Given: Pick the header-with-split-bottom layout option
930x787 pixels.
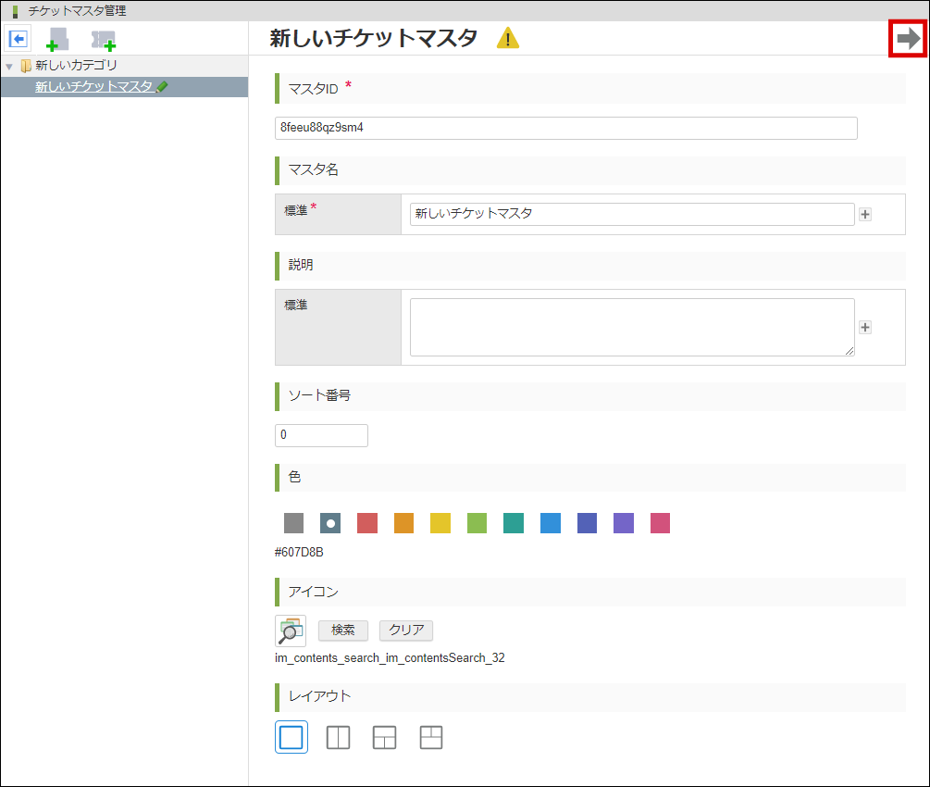Looking at the screenshot, I should [384, 737].
